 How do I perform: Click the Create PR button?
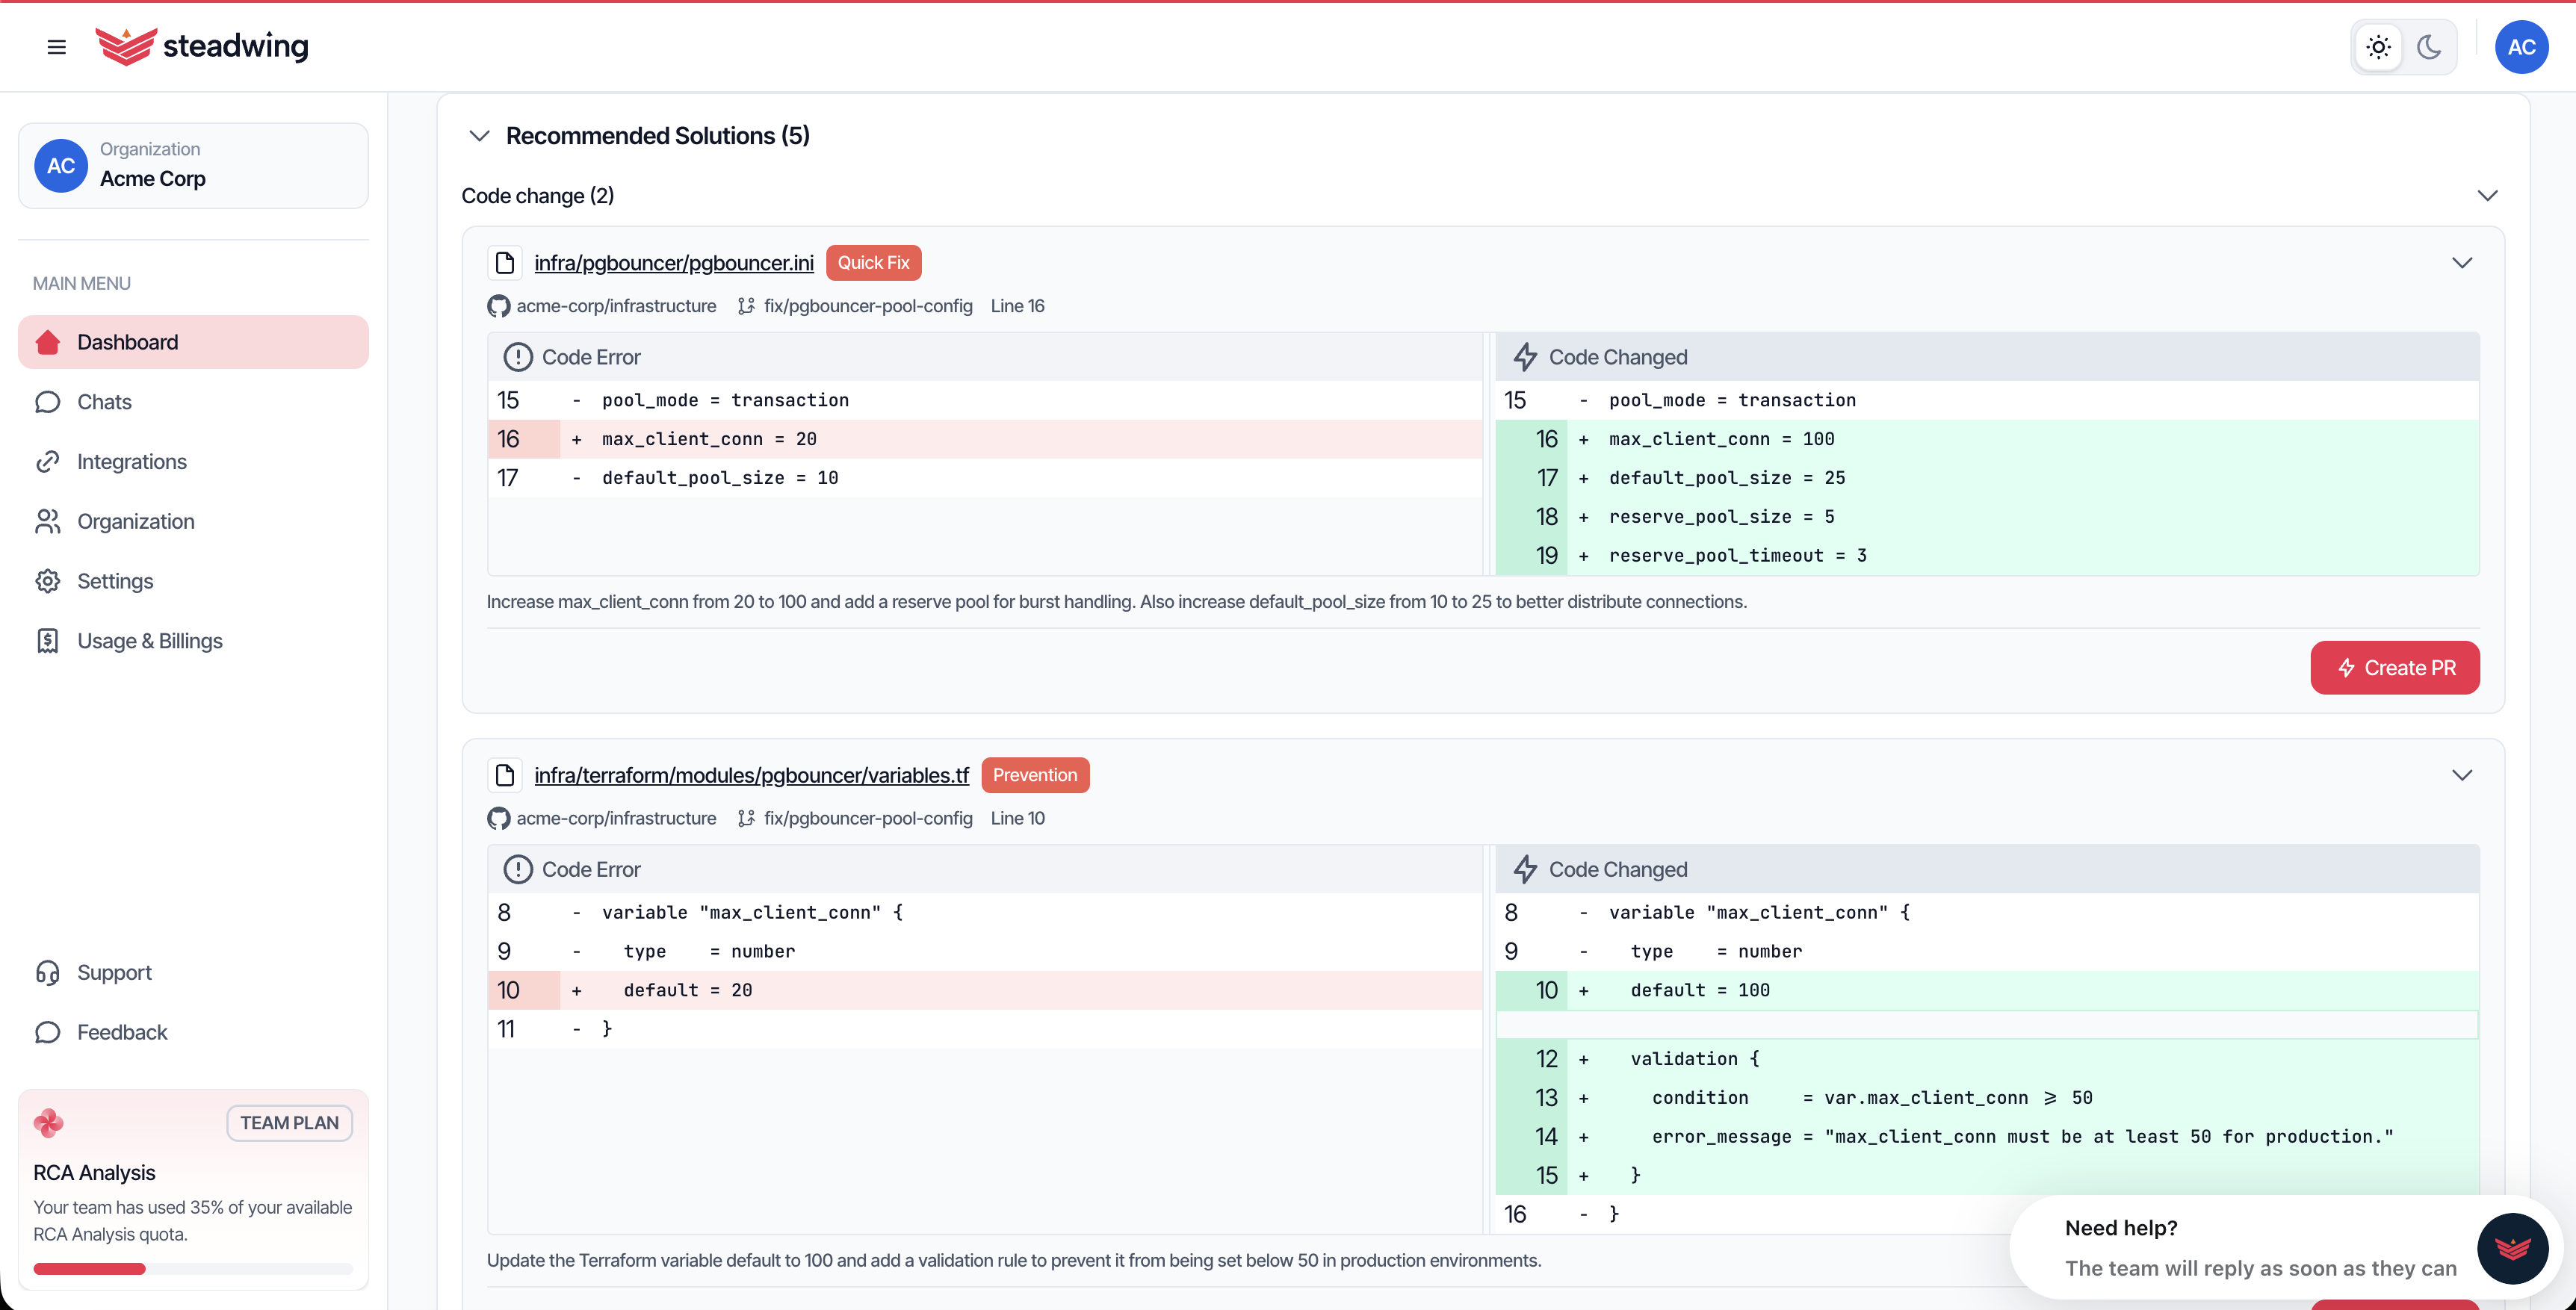click(x=2395, y=667)
